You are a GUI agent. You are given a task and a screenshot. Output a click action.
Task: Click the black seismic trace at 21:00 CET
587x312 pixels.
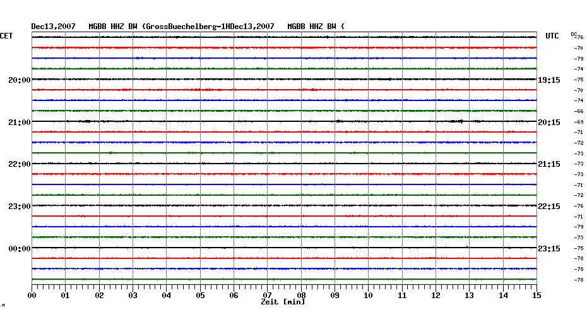click(284, 121)
